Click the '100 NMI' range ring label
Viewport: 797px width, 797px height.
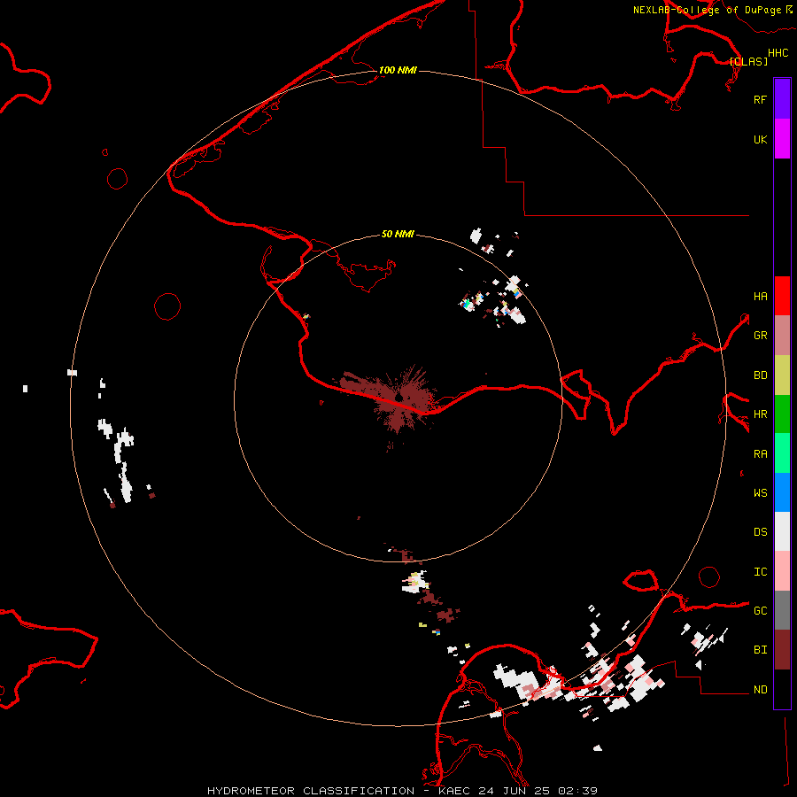[x=398, y=70]
